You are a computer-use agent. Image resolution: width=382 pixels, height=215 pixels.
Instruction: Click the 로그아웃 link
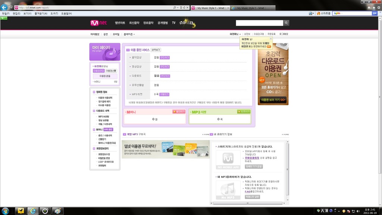pyautogui.click(x=284, y=34)
